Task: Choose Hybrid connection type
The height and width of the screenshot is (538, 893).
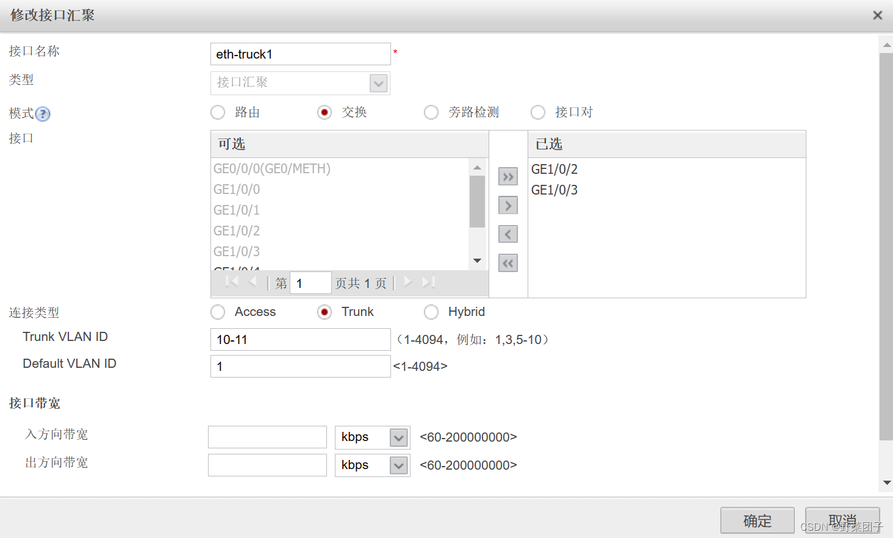Action: pos(431,312)
